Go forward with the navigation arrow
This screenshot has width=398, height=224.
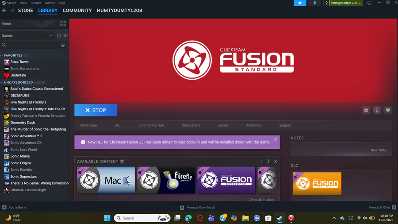12,11
